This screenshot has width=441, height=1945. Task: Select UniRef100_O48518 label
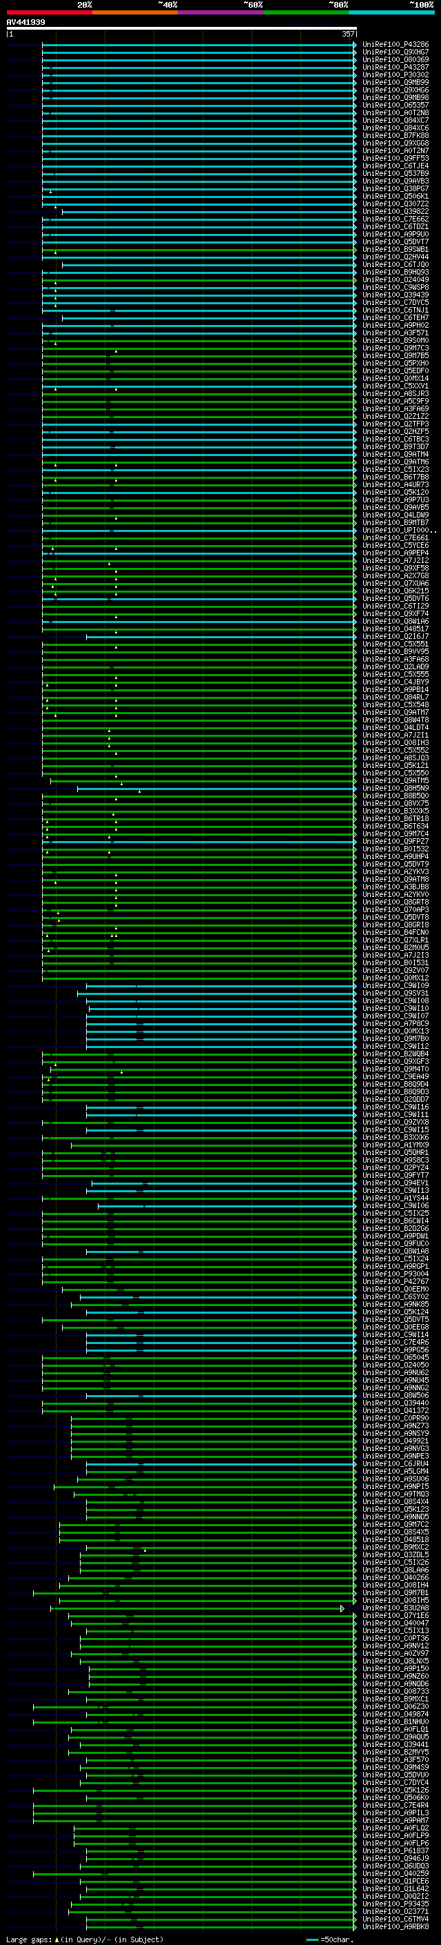(x=396, y=1539)
